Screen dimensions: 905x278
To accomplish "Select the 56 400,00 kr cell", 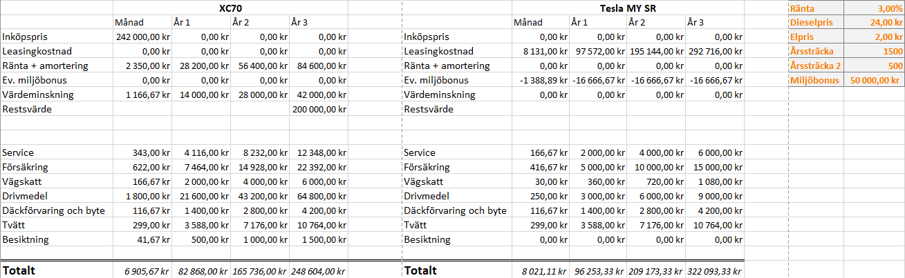I will coord(260,66).
